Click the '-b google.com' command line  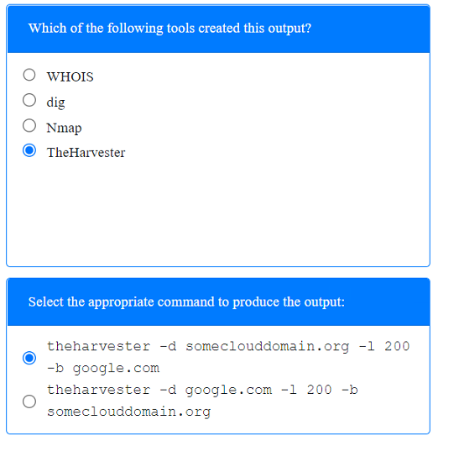pyautogui.click(x=103, y=369)
